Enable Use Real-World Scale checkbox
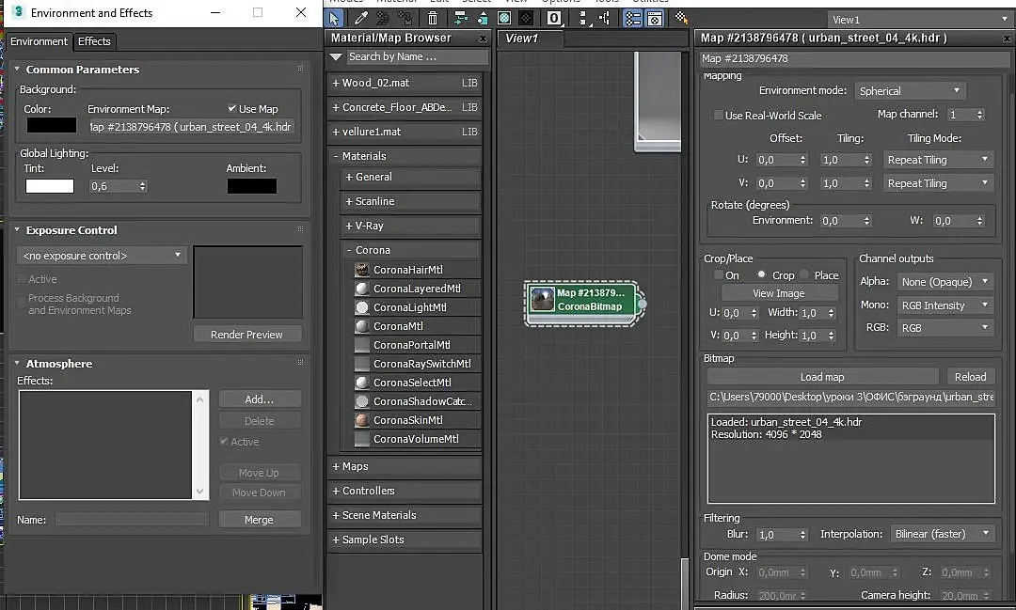This screenshot has width=1016, height=610. [x=719, y=116]
